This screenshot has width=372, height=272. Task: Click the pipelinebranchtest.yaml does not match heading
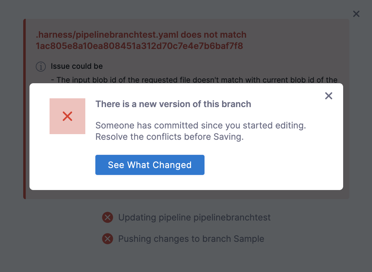(x=141, y=35)
